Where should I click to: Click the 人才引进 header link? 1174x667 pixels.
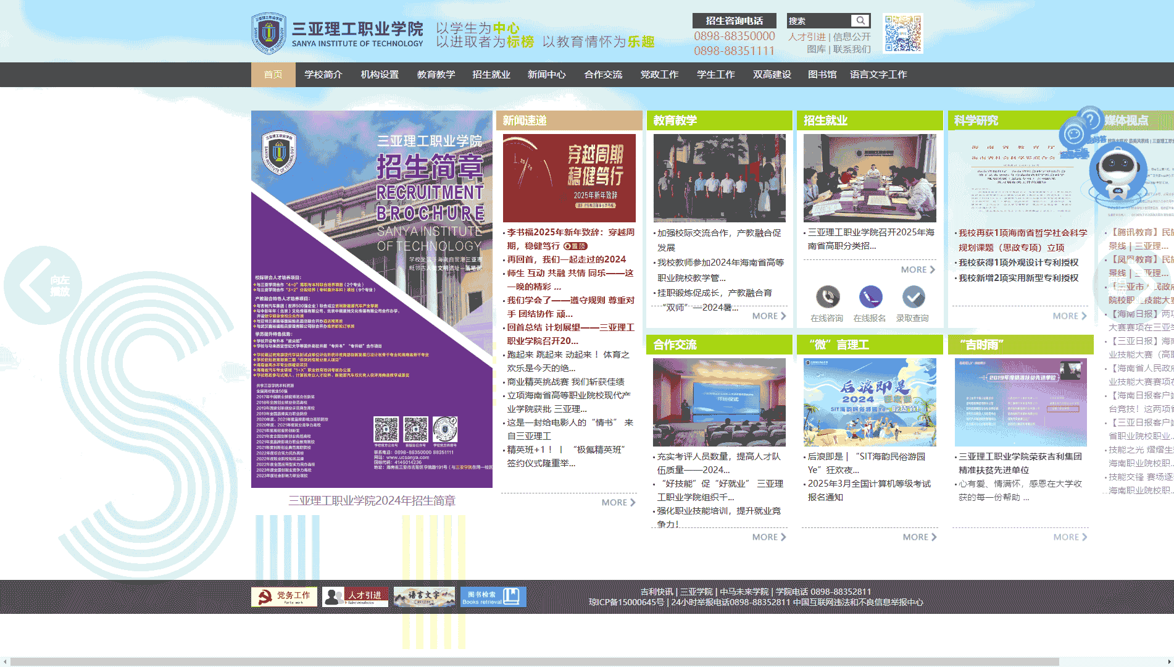[807, 37]
